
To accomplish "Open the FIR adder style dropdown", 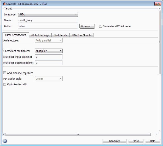I will pos(49,79).
